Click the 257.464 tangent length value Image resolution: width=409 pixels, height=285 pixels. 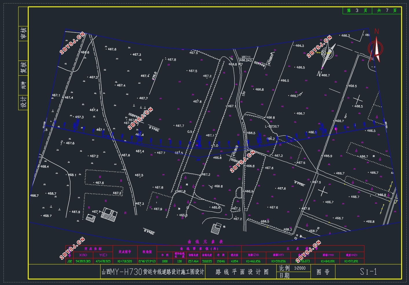pyautogui.click(x=193, y=261)
